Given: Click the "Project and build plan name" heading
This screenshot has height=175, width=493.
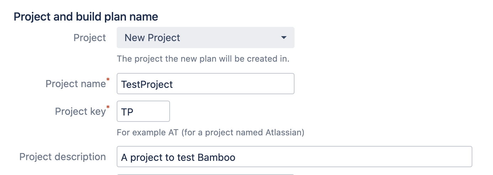Looking at the screenshot, I should click(x=86, y=17).
